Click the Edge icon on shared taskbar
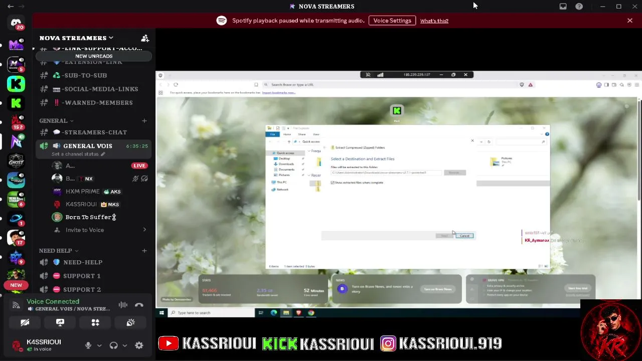 click(x=273, y=313)
